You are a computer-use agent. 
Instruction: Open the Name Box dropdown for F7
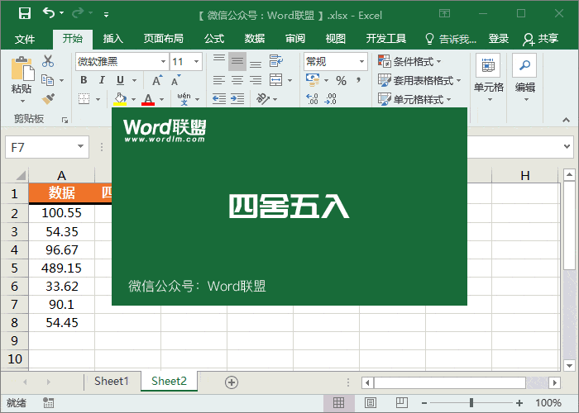[80, 147]
